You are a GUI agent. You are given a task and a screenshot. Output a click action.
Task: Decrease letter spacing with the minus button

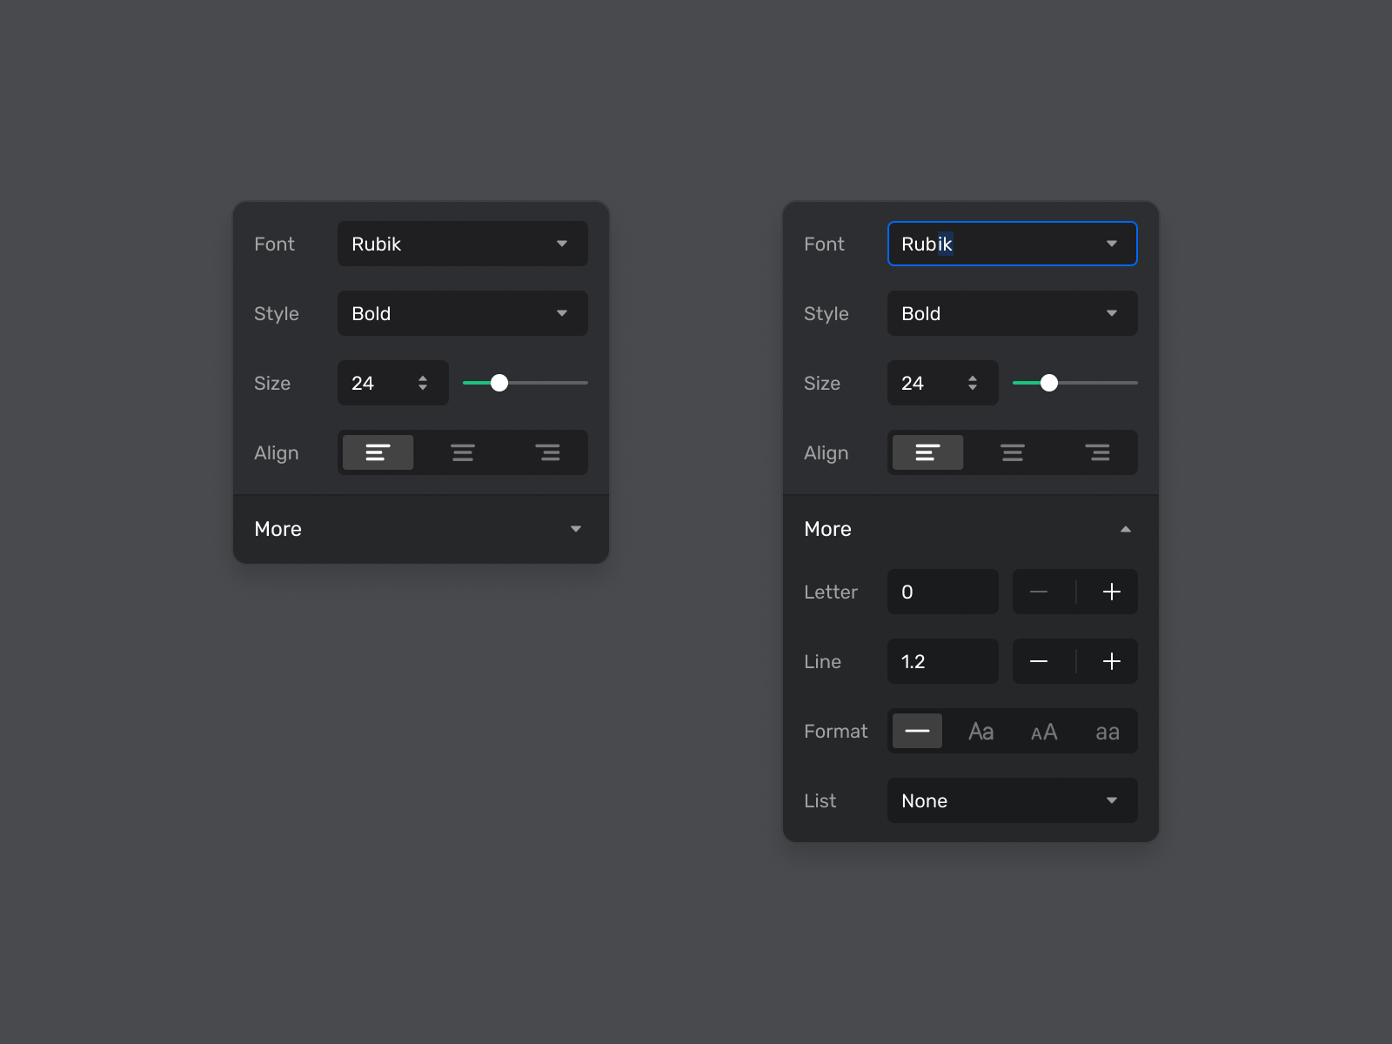(1040, 592)
